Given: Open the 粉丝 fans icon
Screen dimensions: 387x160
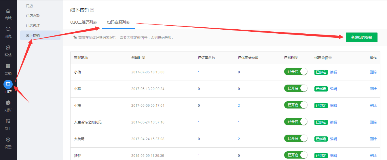Looking at the screenshot, I should (8, 47).
